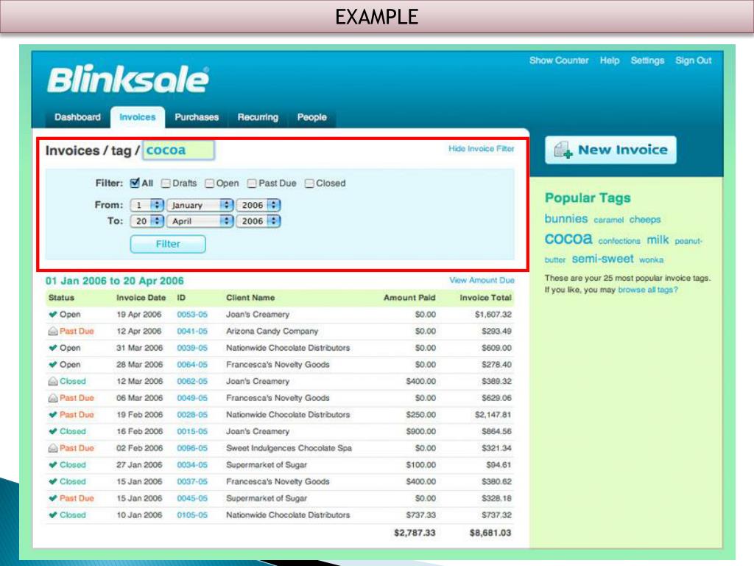
Task: Click the checkmark icon on invoice 0039-05 row
Action: click(x=53, y=348)
